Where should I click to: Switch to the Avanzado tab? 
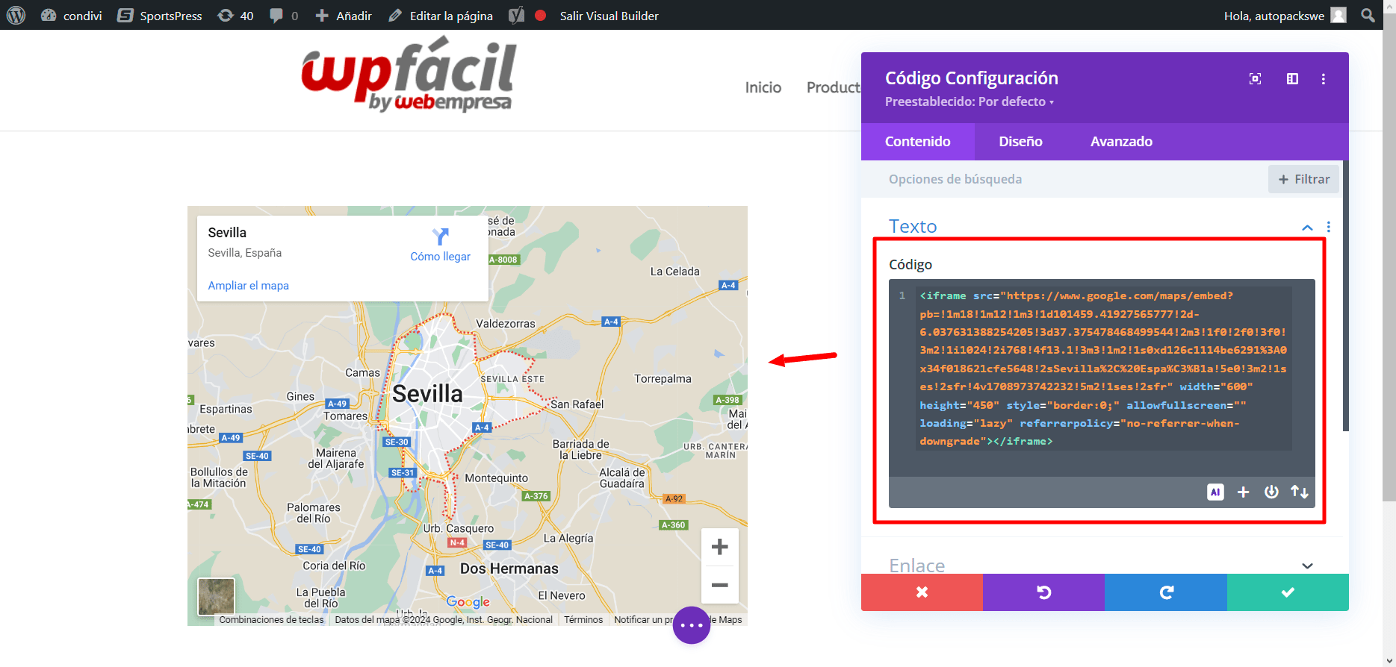(1121, 142)
